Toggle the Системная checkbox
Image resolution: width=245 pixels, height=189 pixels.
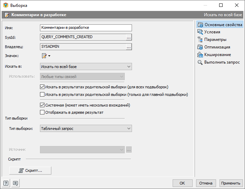pos(42,105)
